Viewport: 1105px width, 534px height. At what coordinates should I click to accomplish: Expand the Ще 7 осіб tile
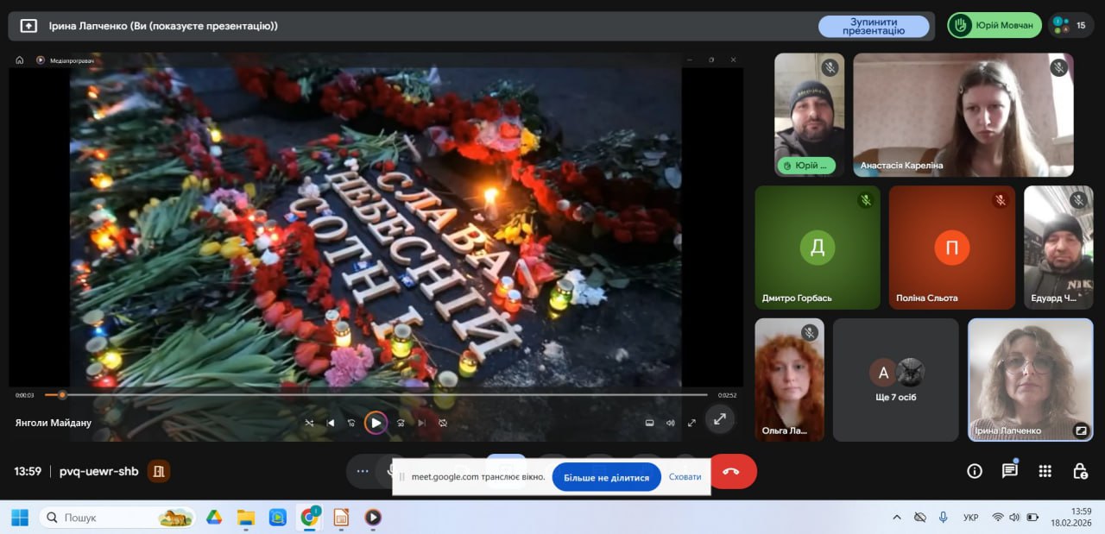point(895,380)
